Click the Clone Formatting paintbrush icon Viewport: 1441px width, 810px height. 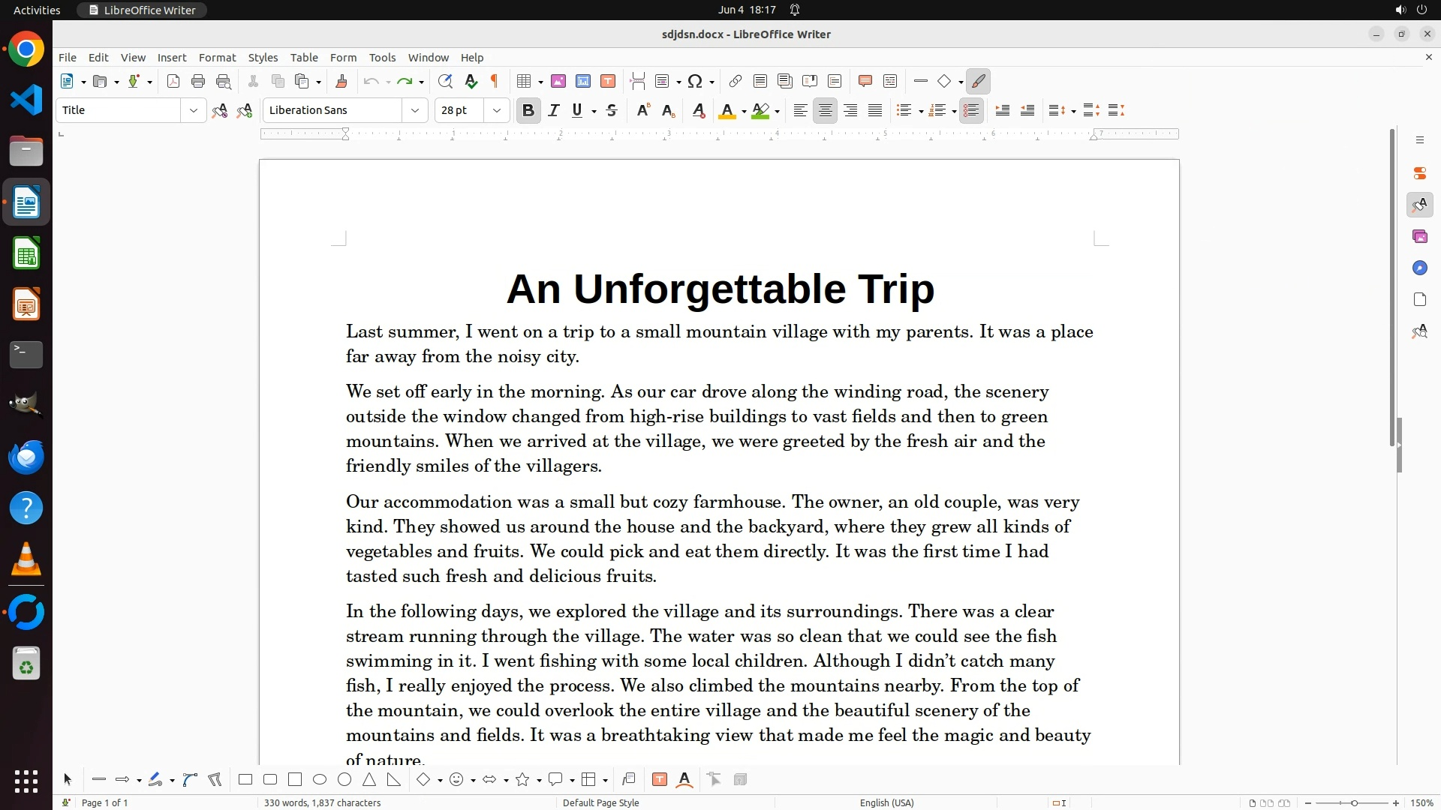(x=341, y=82)
